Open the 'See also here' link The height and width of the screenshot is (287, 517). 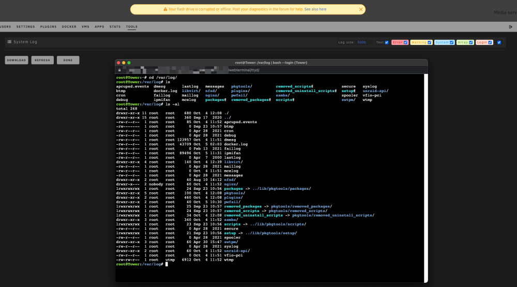(x=315, y=9)
